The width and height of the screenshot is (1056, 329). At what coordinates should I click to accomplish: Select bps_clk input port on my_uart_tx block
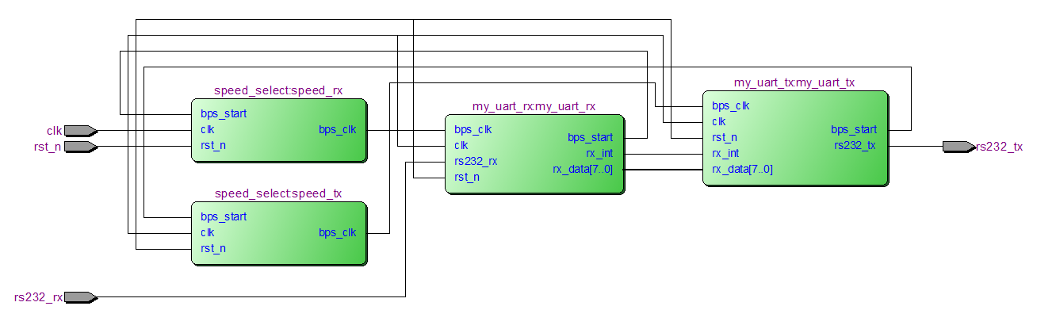731,105
